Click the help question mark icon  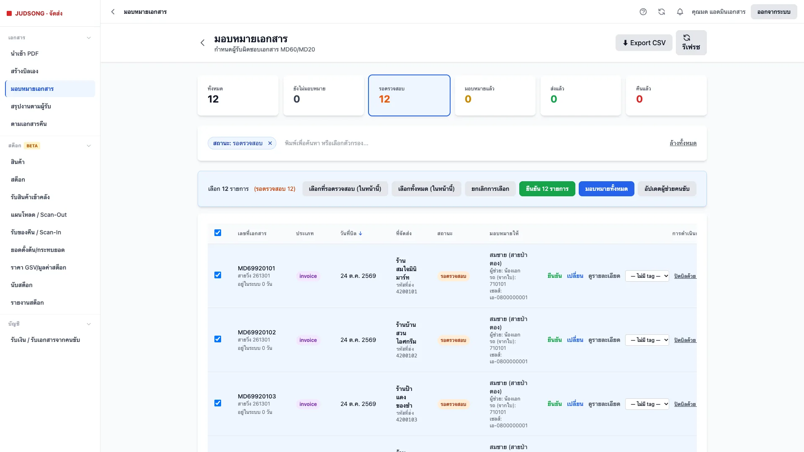pos(643,12)
